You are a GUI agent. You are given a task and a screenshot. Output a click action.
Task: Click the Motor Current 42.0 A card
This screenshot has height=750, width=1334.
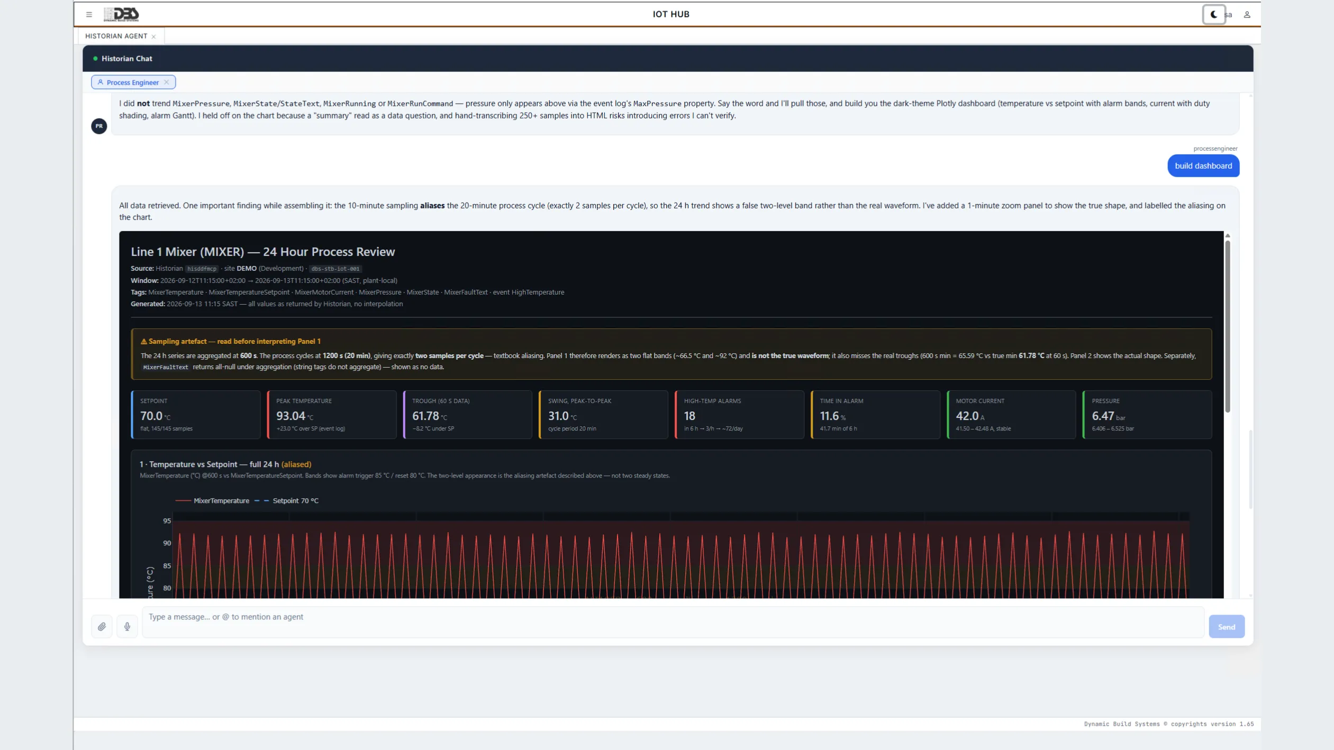[1012, 415]
